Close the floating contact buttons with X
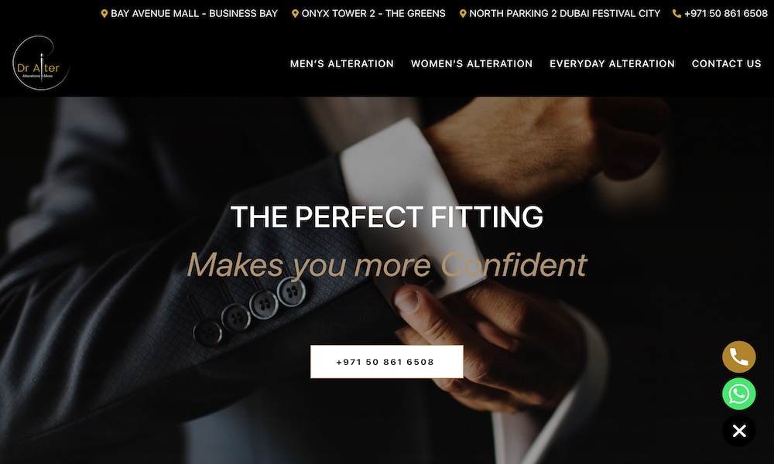774x464 pixels. pyautogui.click(x=738, y=431)
